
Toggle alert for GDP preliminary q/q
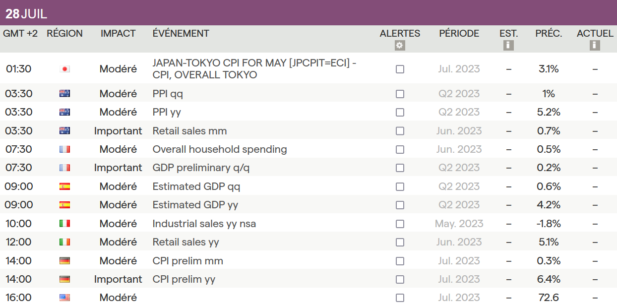click(x=400, y=168)
